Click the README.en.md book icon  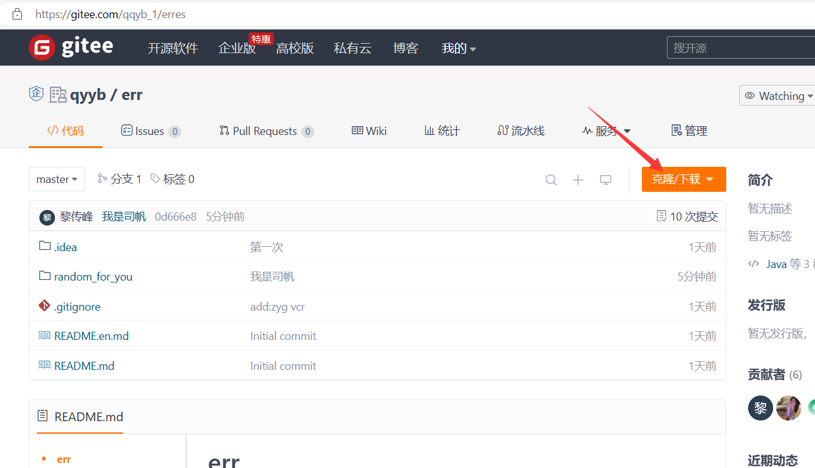(x=44, y=336)
